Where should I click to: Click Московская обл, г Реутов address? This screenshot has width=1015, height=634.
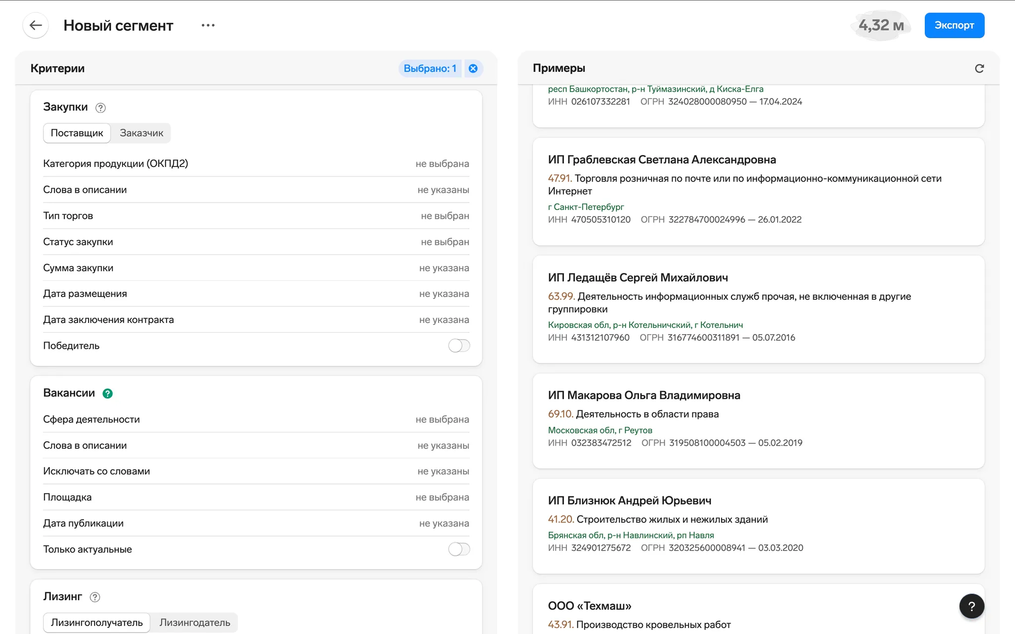point(600,430)
